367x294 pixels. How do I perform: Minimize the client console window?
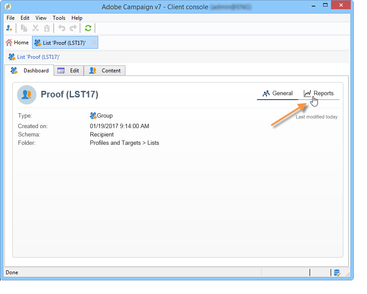click(314, 6)
